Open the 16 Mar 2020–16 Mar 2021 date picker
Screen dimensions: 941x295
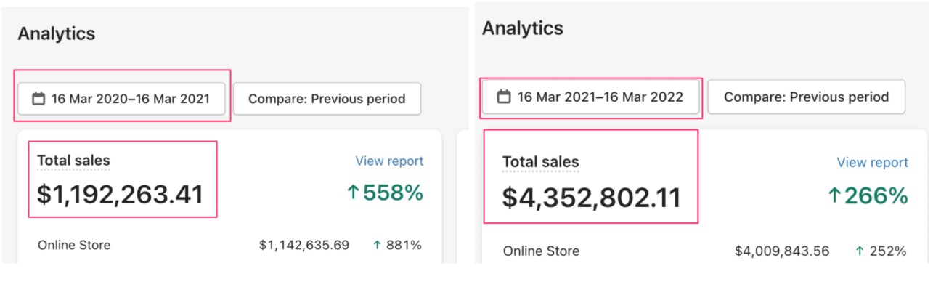pos(122,99)
